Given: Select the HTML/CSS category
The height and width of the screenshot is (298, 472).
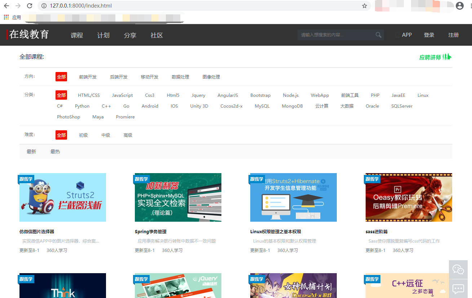Looking at the screenshot, I should pos(89,95).
